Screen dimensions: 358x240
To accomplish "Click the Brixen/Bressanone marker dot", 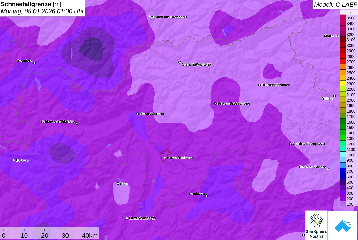I will tap(215, 104).
